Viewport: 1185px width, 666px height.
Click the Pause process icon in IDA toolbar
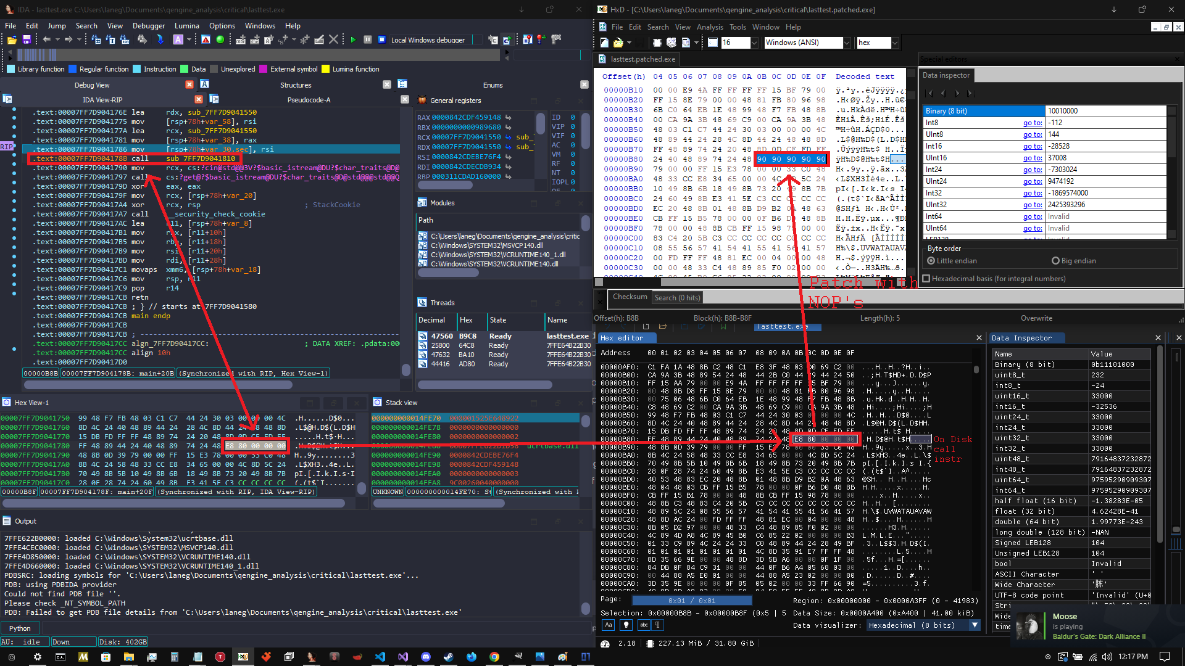pos(367,39)
